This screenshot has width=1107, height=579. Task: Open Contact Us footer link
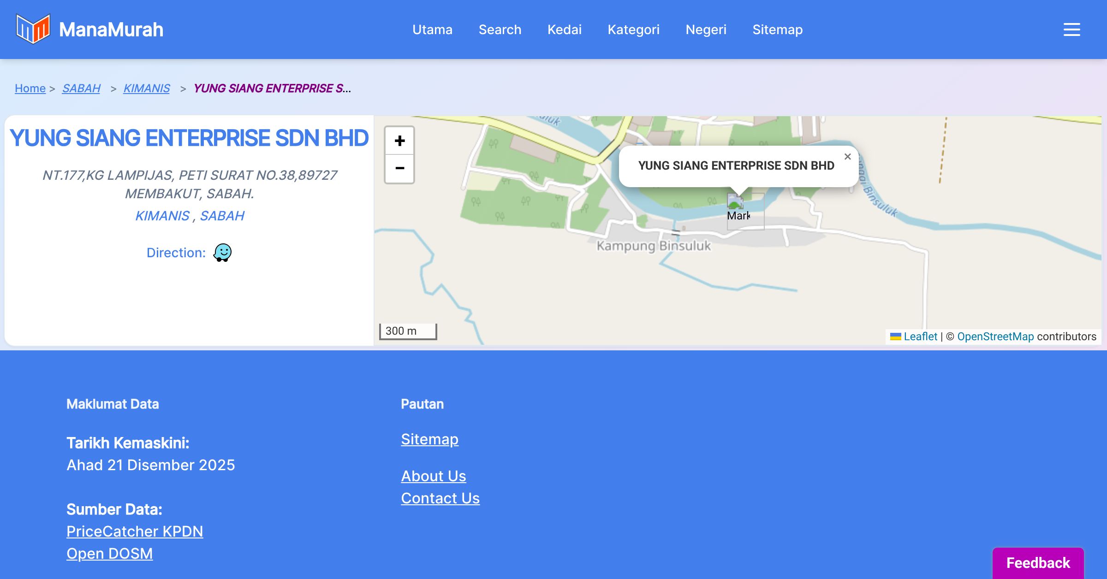coord(440,498)
